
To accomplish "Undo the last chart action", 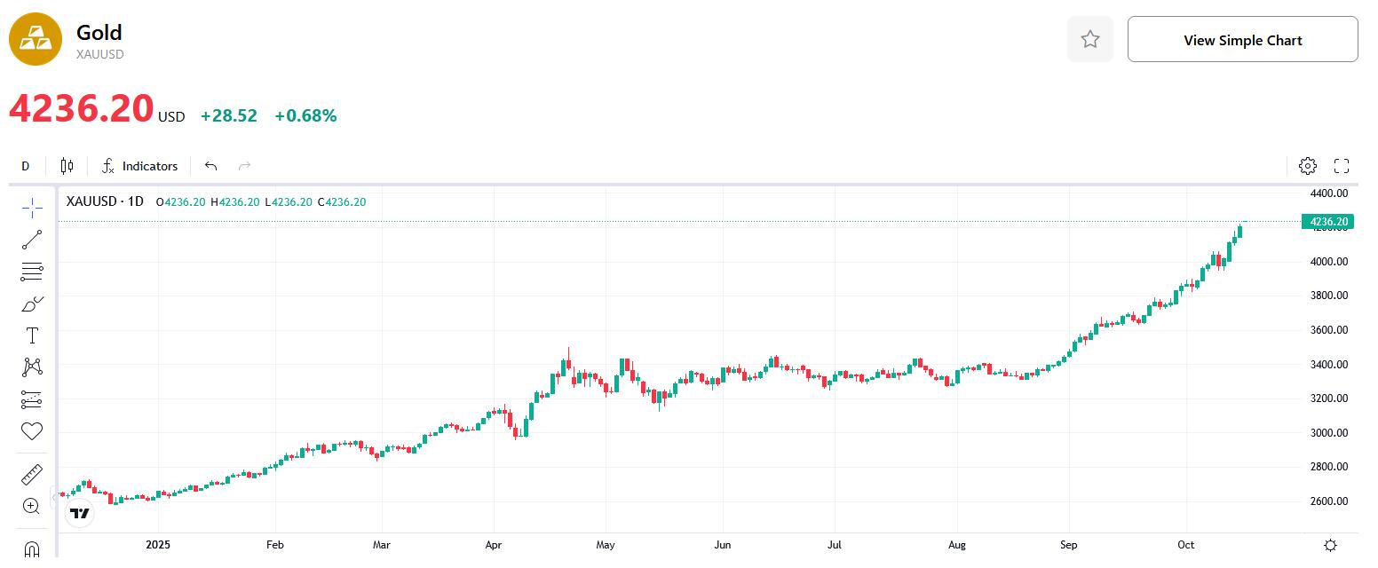I will pyautogui.click(x=210, y=166).
